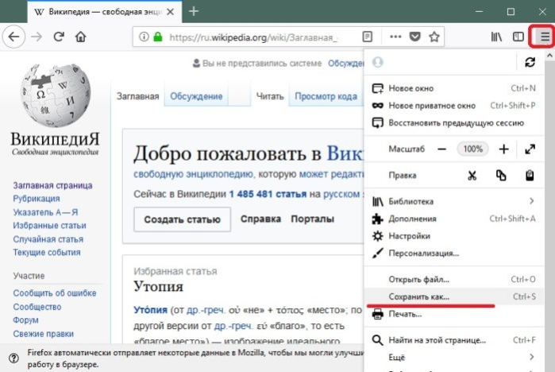Reset zoom level at 100%

coord(473,149)
